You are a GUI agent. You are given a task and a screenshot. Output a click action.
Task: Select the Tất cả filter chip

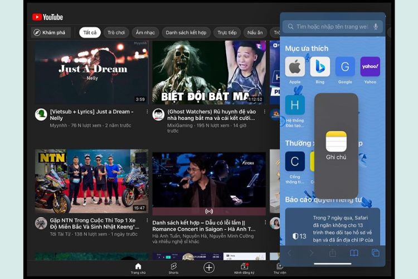(x=90, y=32)
